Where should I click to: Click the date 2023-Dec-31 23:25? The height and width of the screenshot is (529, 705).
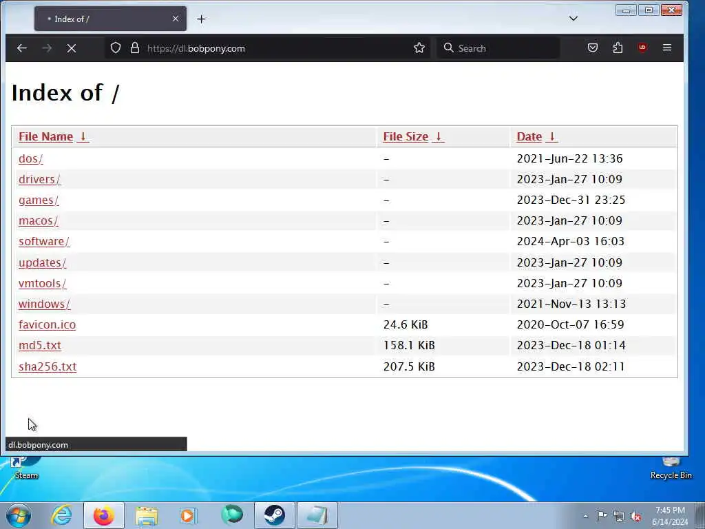click(x=571, y=200)
